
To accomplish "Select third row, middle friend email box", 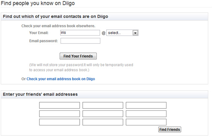I will tap(103, 122).
